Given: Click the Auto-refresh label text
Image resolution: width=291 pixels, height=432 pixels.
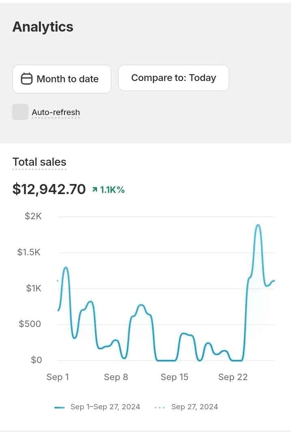Looking at the screenshot, I should click(x=56, y=112).
